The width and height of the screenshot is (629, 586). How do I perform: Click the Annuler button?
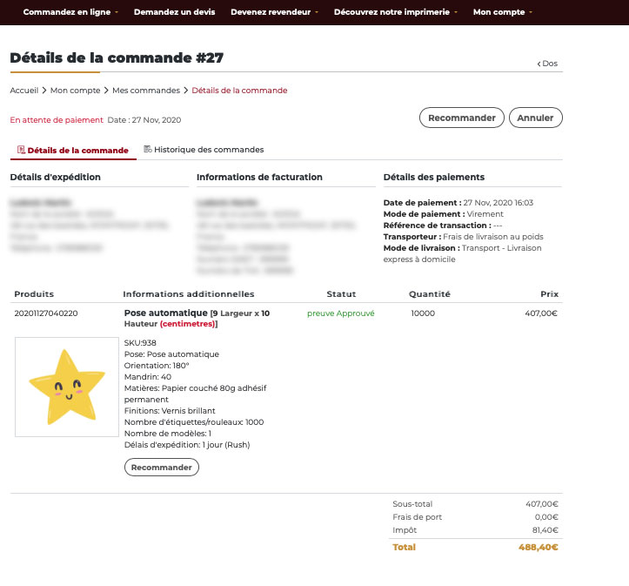[535, 118]
